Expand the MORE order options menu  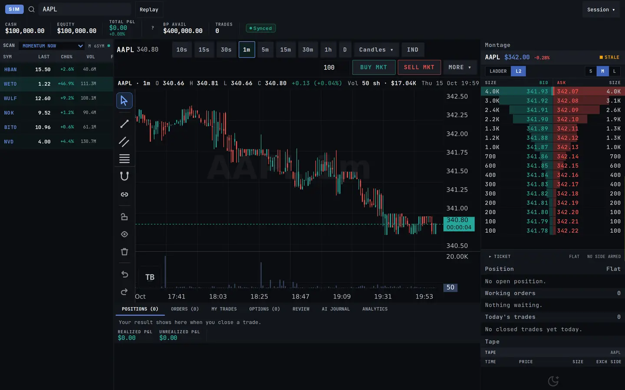tap(460, 67)
